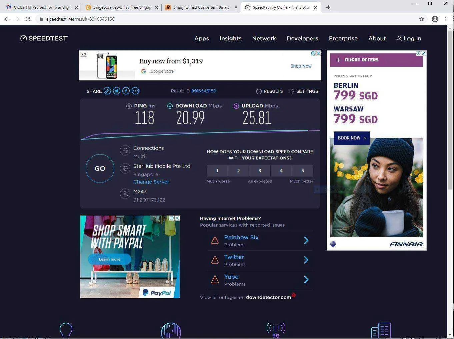Image resolution: width=454 pixels, height=339 pixels.
Task: Reload the page
Action: [28, 19]
